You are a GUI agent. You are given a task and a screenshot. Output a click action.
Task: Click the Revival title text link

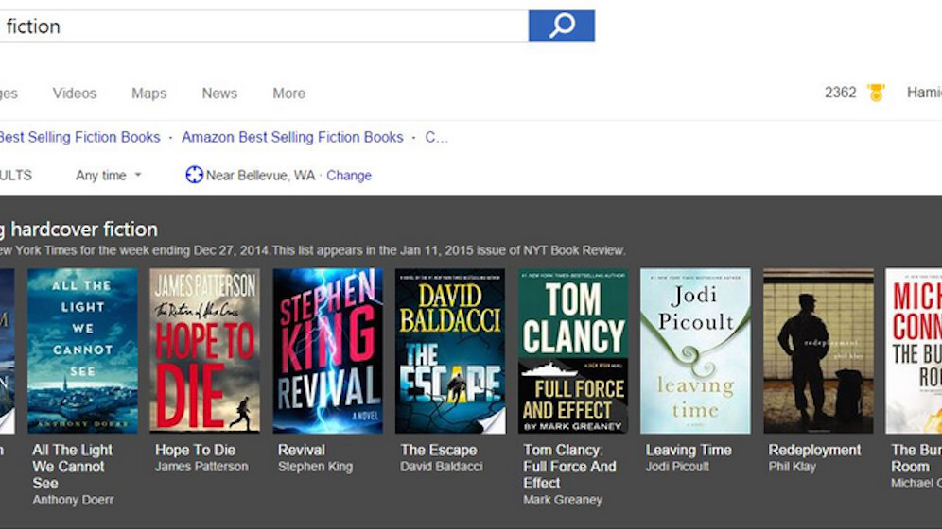302,450
